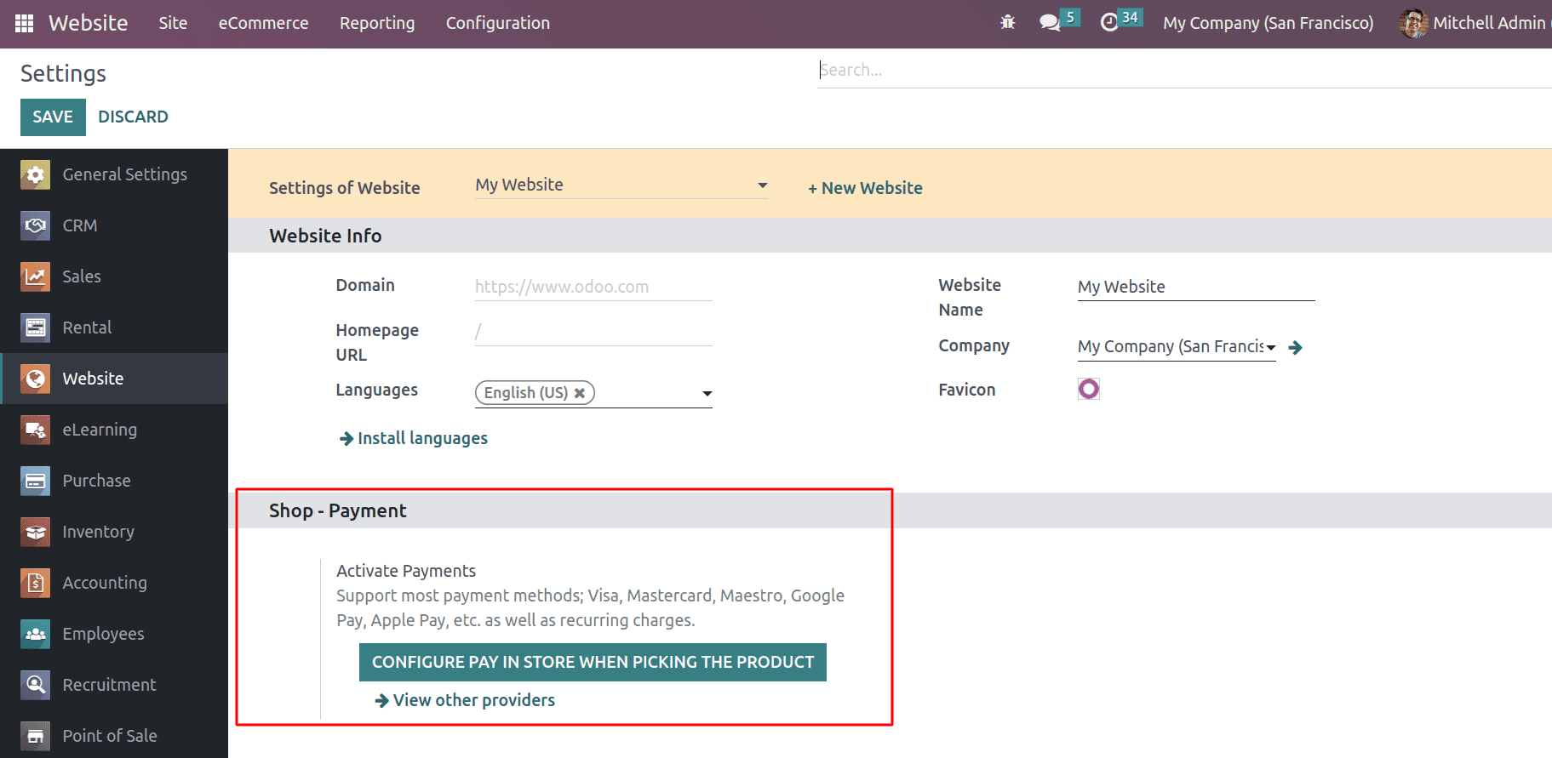Image resolution: width=1552 pixels, height=758 pixels.
Task: Click the Install languages link
Action: tap(422, 438)
